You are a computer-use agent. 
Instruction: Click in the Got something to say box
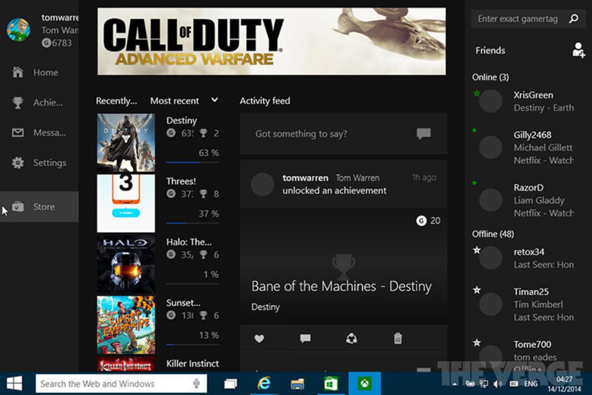(x=343, y=134)
